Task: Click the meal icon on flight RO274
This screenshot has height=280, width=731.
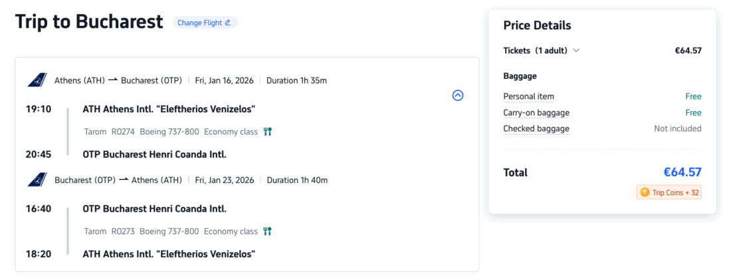Action: (267, 131)
